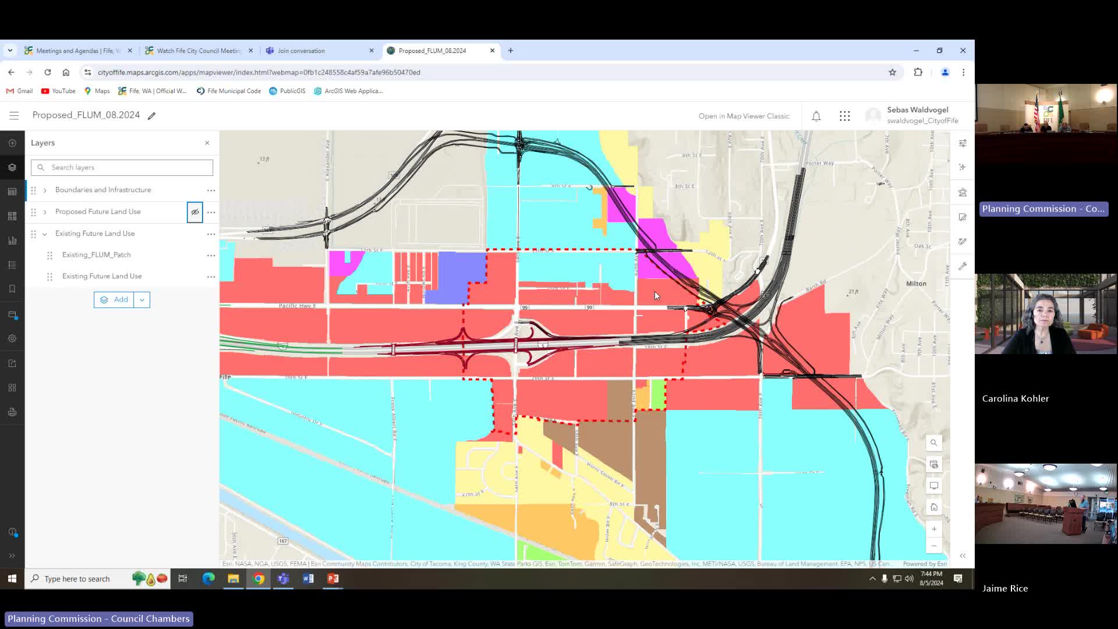This screenshot has width=1118, height=629.
Task: Open the Edit (pencil) tool on right toolbar
Action: 963,217
